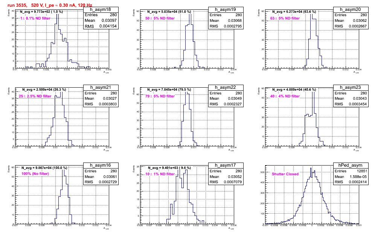Select the h_asym18 stats box title

coord(101,9)
